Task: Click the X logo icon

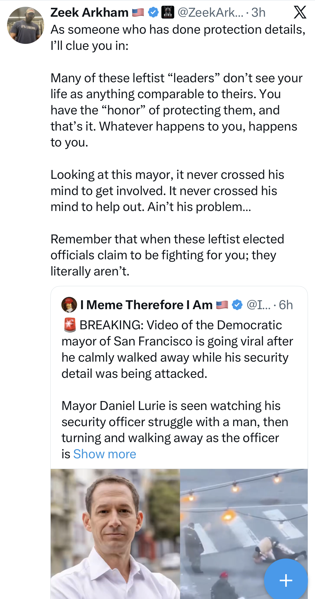Action: coord(300,12)
